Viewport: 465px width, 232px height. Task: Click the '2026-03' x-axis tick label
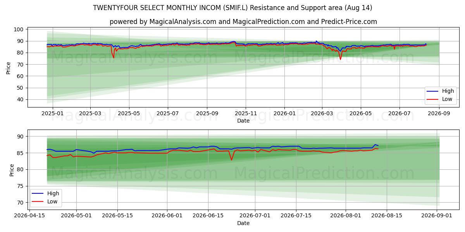(x=322, y=114)
